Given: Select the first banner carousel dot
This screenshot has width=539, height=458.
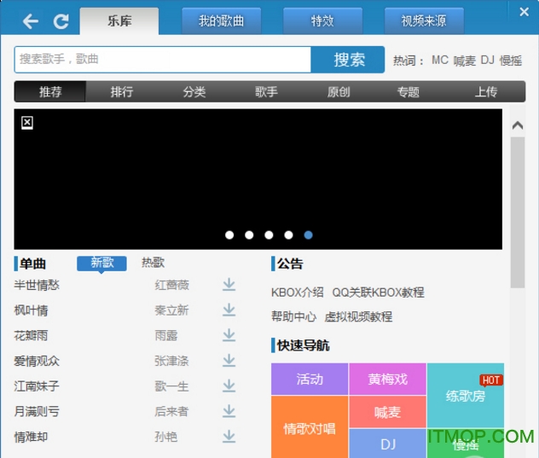Looking at the screenshot, I should click(x=229, y=235).
